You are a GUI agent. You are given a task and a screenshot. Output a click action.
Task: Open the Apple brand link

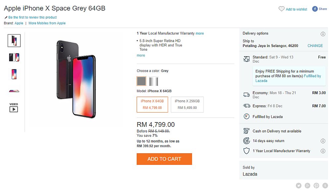coord(19,23)
